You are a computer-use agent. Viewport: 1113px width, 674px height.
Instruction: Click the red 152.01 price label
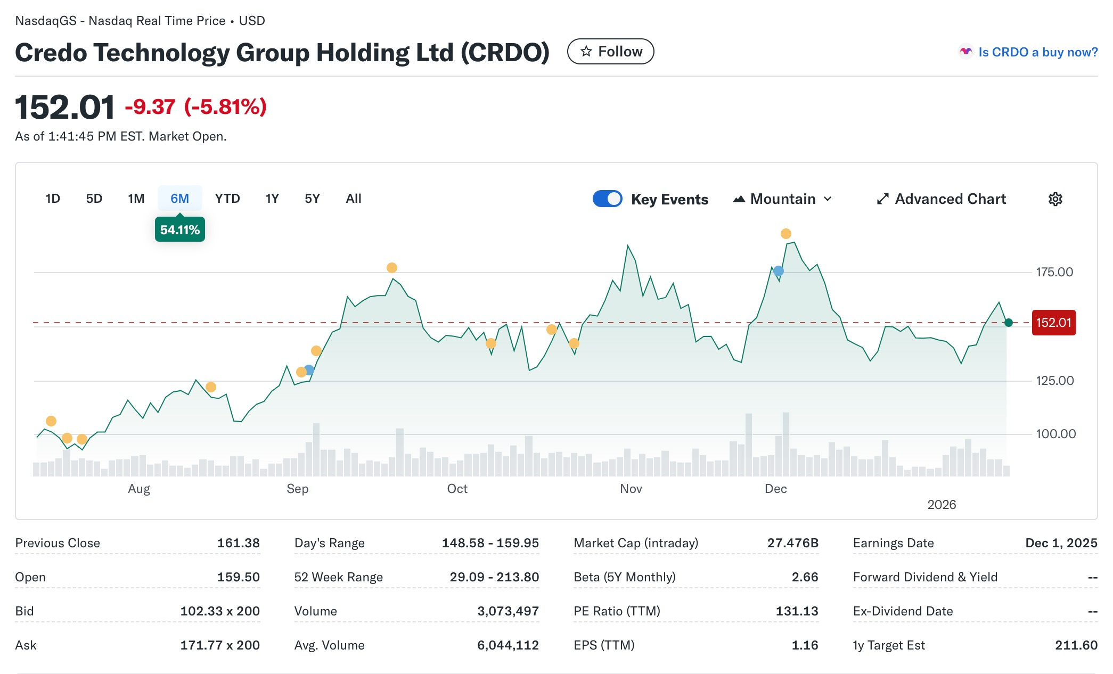pyautogui.click(x=1053, y=322)
